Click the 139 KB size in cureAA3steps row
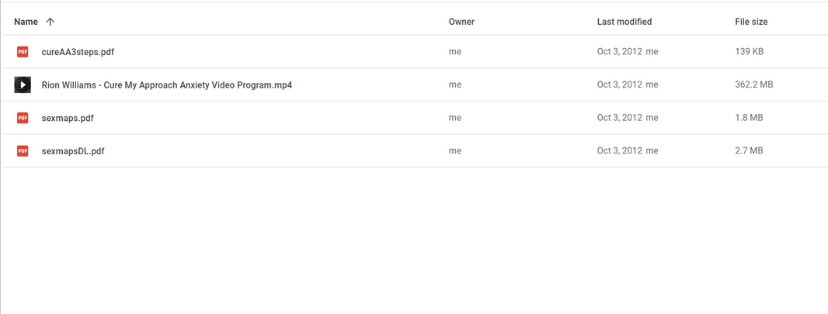Viewport: 828px width, 314px height. coord(750,52)
